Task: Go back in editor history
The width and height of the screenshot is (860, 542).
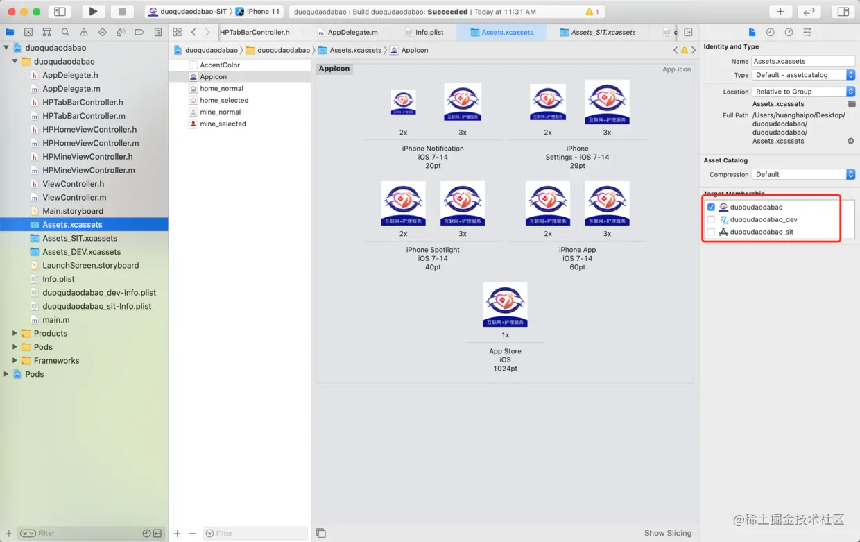Action: tap(193, 32)
